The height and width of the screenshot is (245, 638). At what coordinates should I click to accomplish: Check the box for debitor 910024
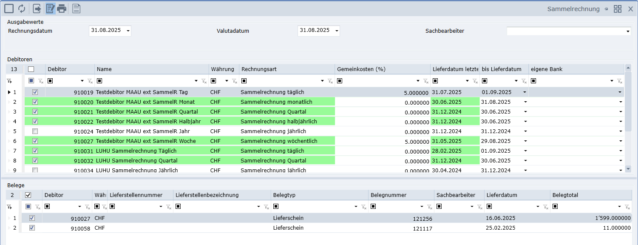[x=35, y=131]
